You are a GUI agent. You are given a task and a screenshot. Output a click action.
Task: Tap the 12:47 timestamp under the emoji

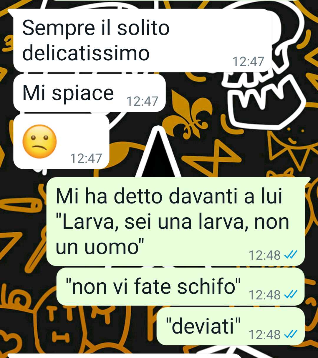click(x=86, y=158)
